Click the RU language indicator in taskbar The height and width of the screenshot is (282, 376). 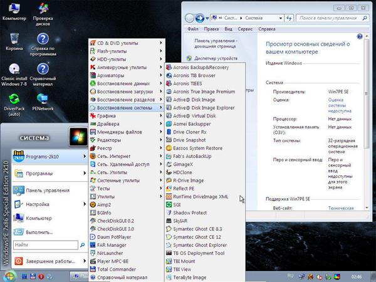290,276
